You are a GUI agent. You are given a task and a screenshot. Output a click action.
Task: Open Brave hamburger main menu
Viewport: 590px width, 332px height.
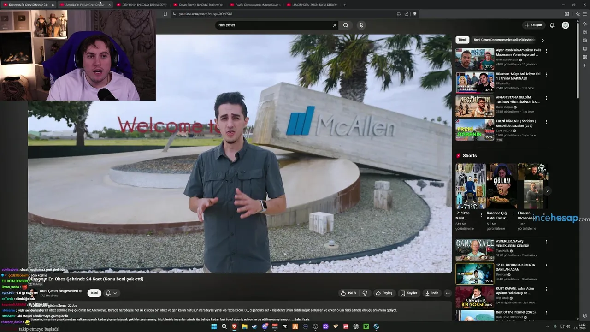coord(585,14)
